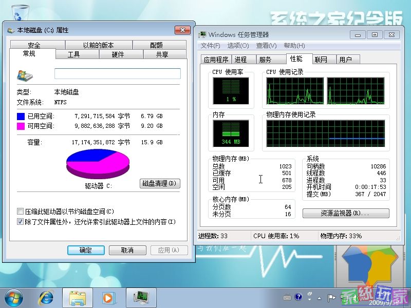Click the 句柄数 10286 value

point(378,166)
